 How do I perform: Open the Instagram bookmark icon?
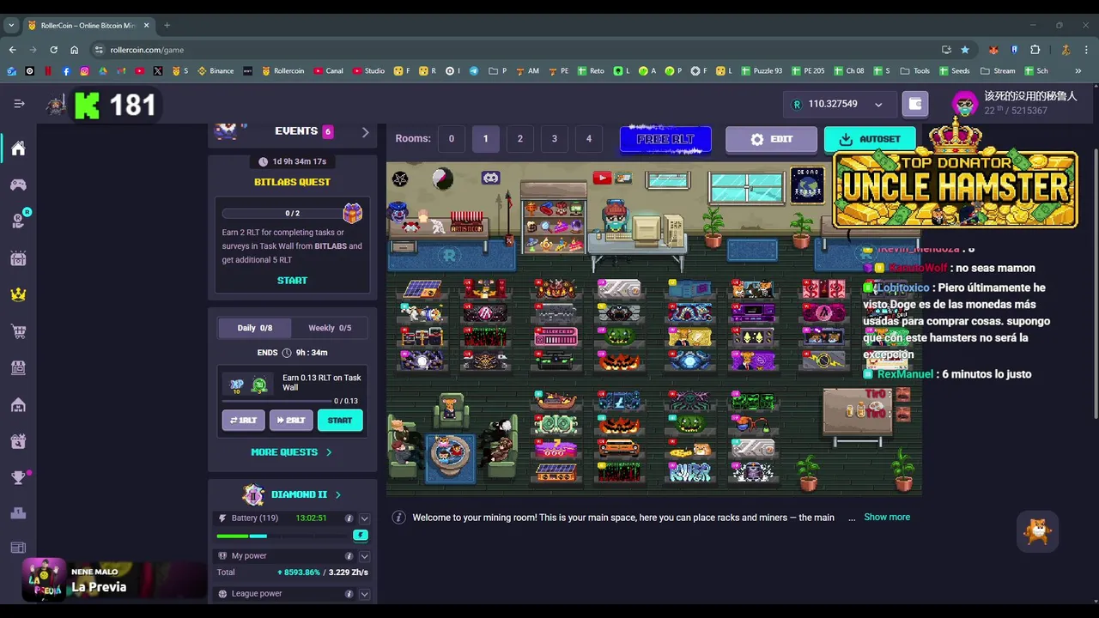(84, 71)
